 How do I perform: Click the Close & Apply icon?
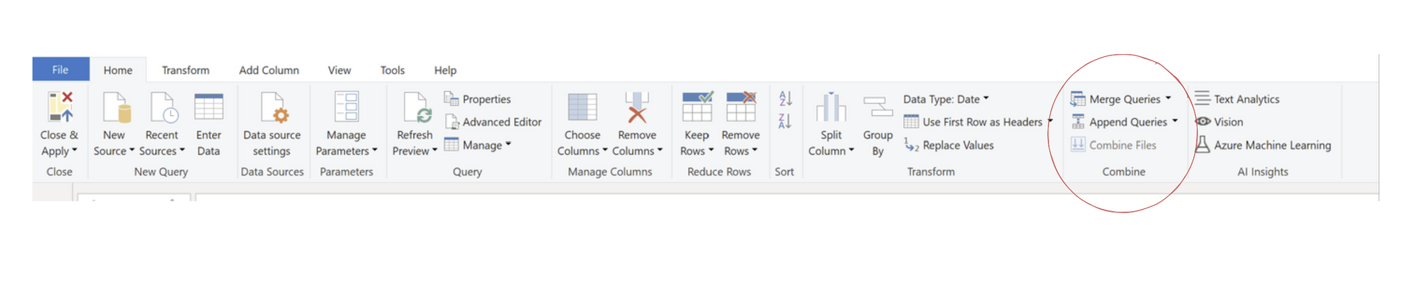[x=60, y=107]
